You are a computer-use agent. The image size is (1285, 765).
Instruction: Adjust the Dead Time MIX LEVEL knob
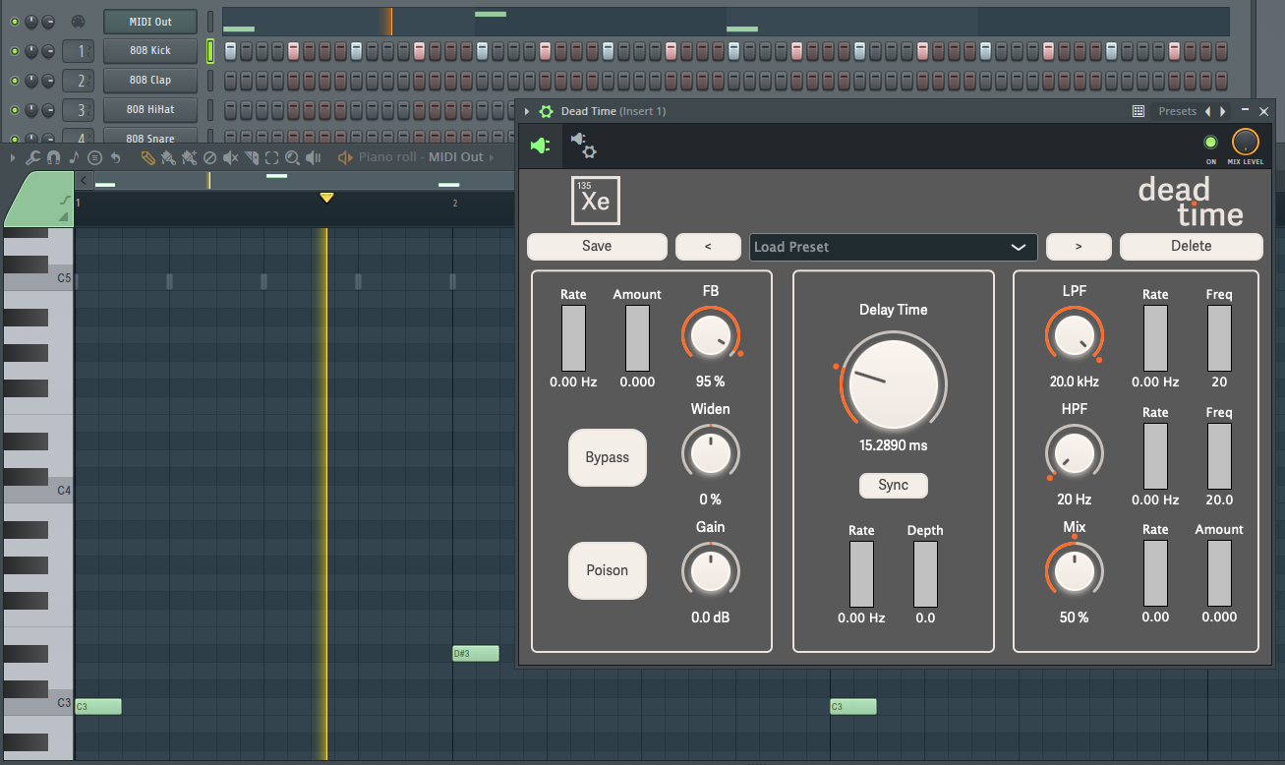click(x=1246, y=143)
